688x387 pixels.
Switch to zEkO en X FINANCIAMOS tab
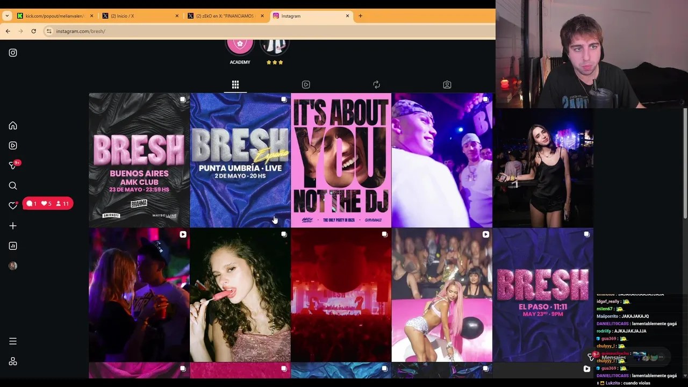tap(226, 16)
